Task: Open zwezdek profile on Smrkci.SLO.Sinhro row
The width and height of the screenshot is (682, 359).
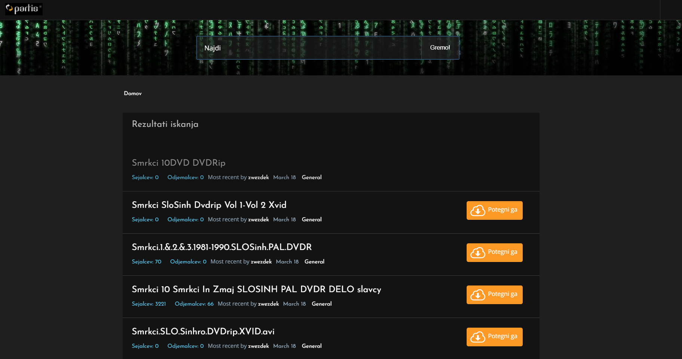Action: tap(258, 346)
